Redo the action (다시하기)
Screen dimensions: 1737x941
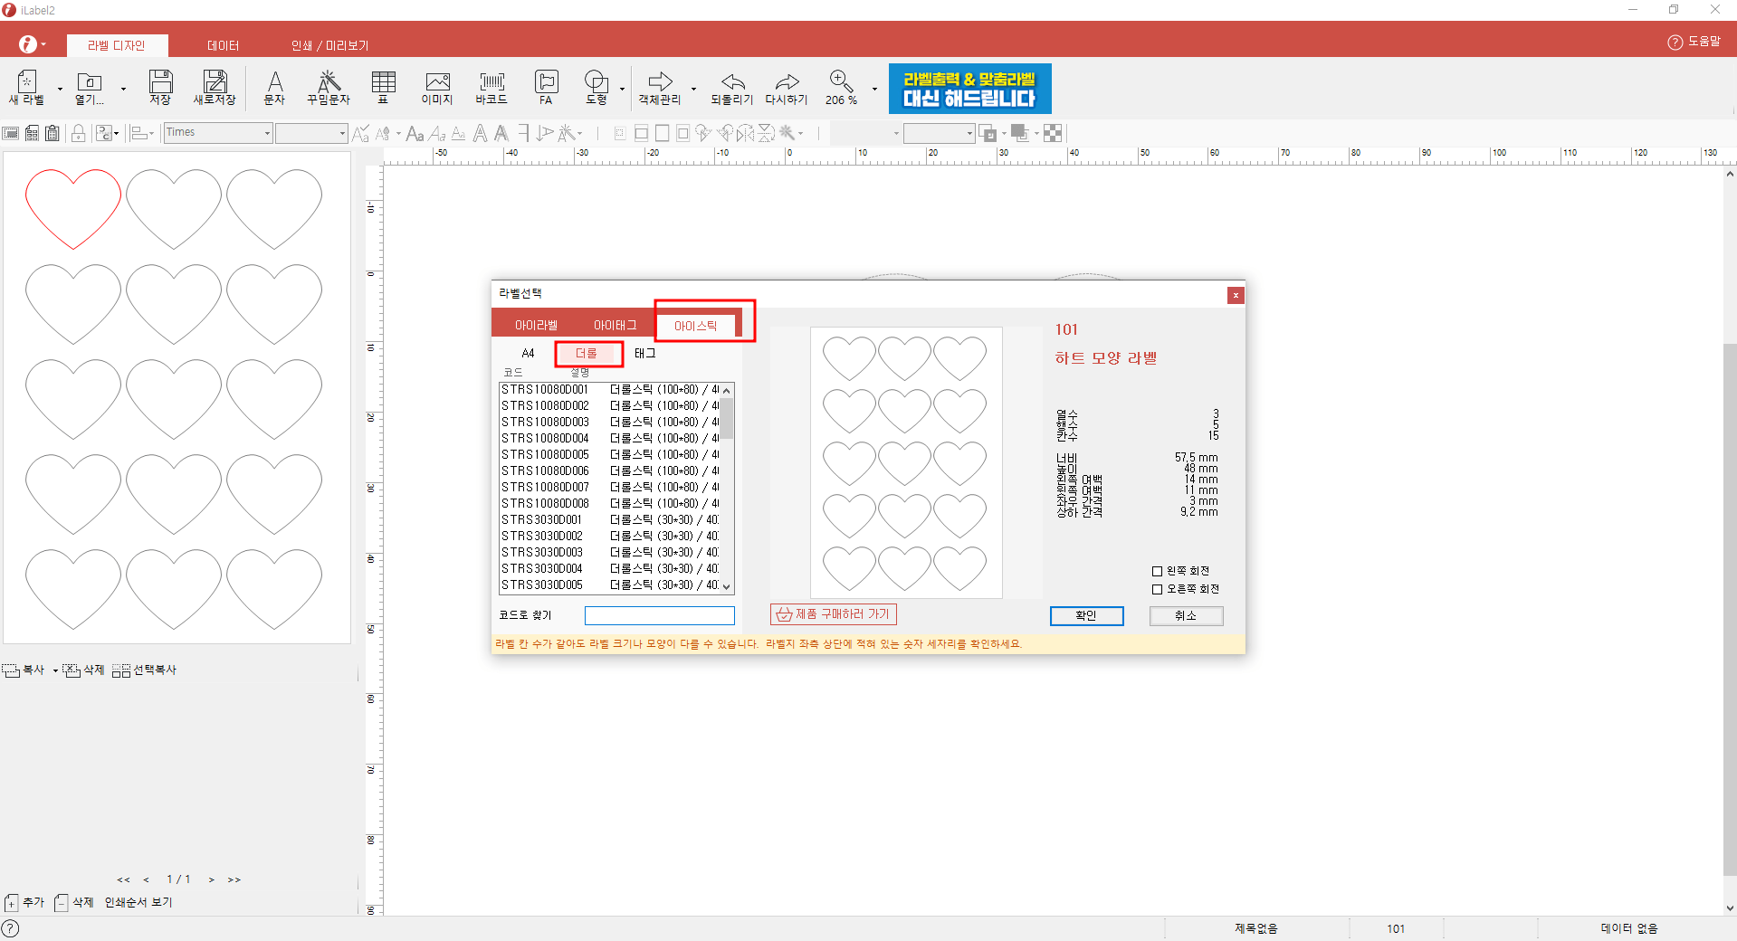[x=787, y=88]
